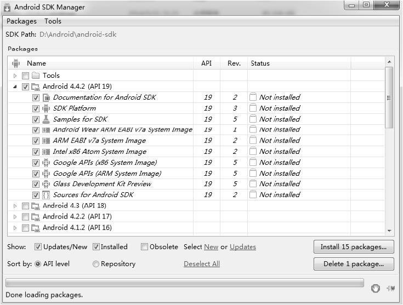This screenshot has width=403, height=305.
Task: Click the Intel x86 Atom System Image icon
Action: tap(46, 152)
